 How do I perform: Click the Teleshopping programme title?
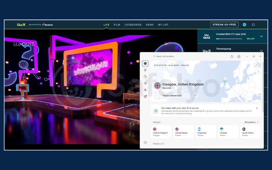click(x=223, y=49)
